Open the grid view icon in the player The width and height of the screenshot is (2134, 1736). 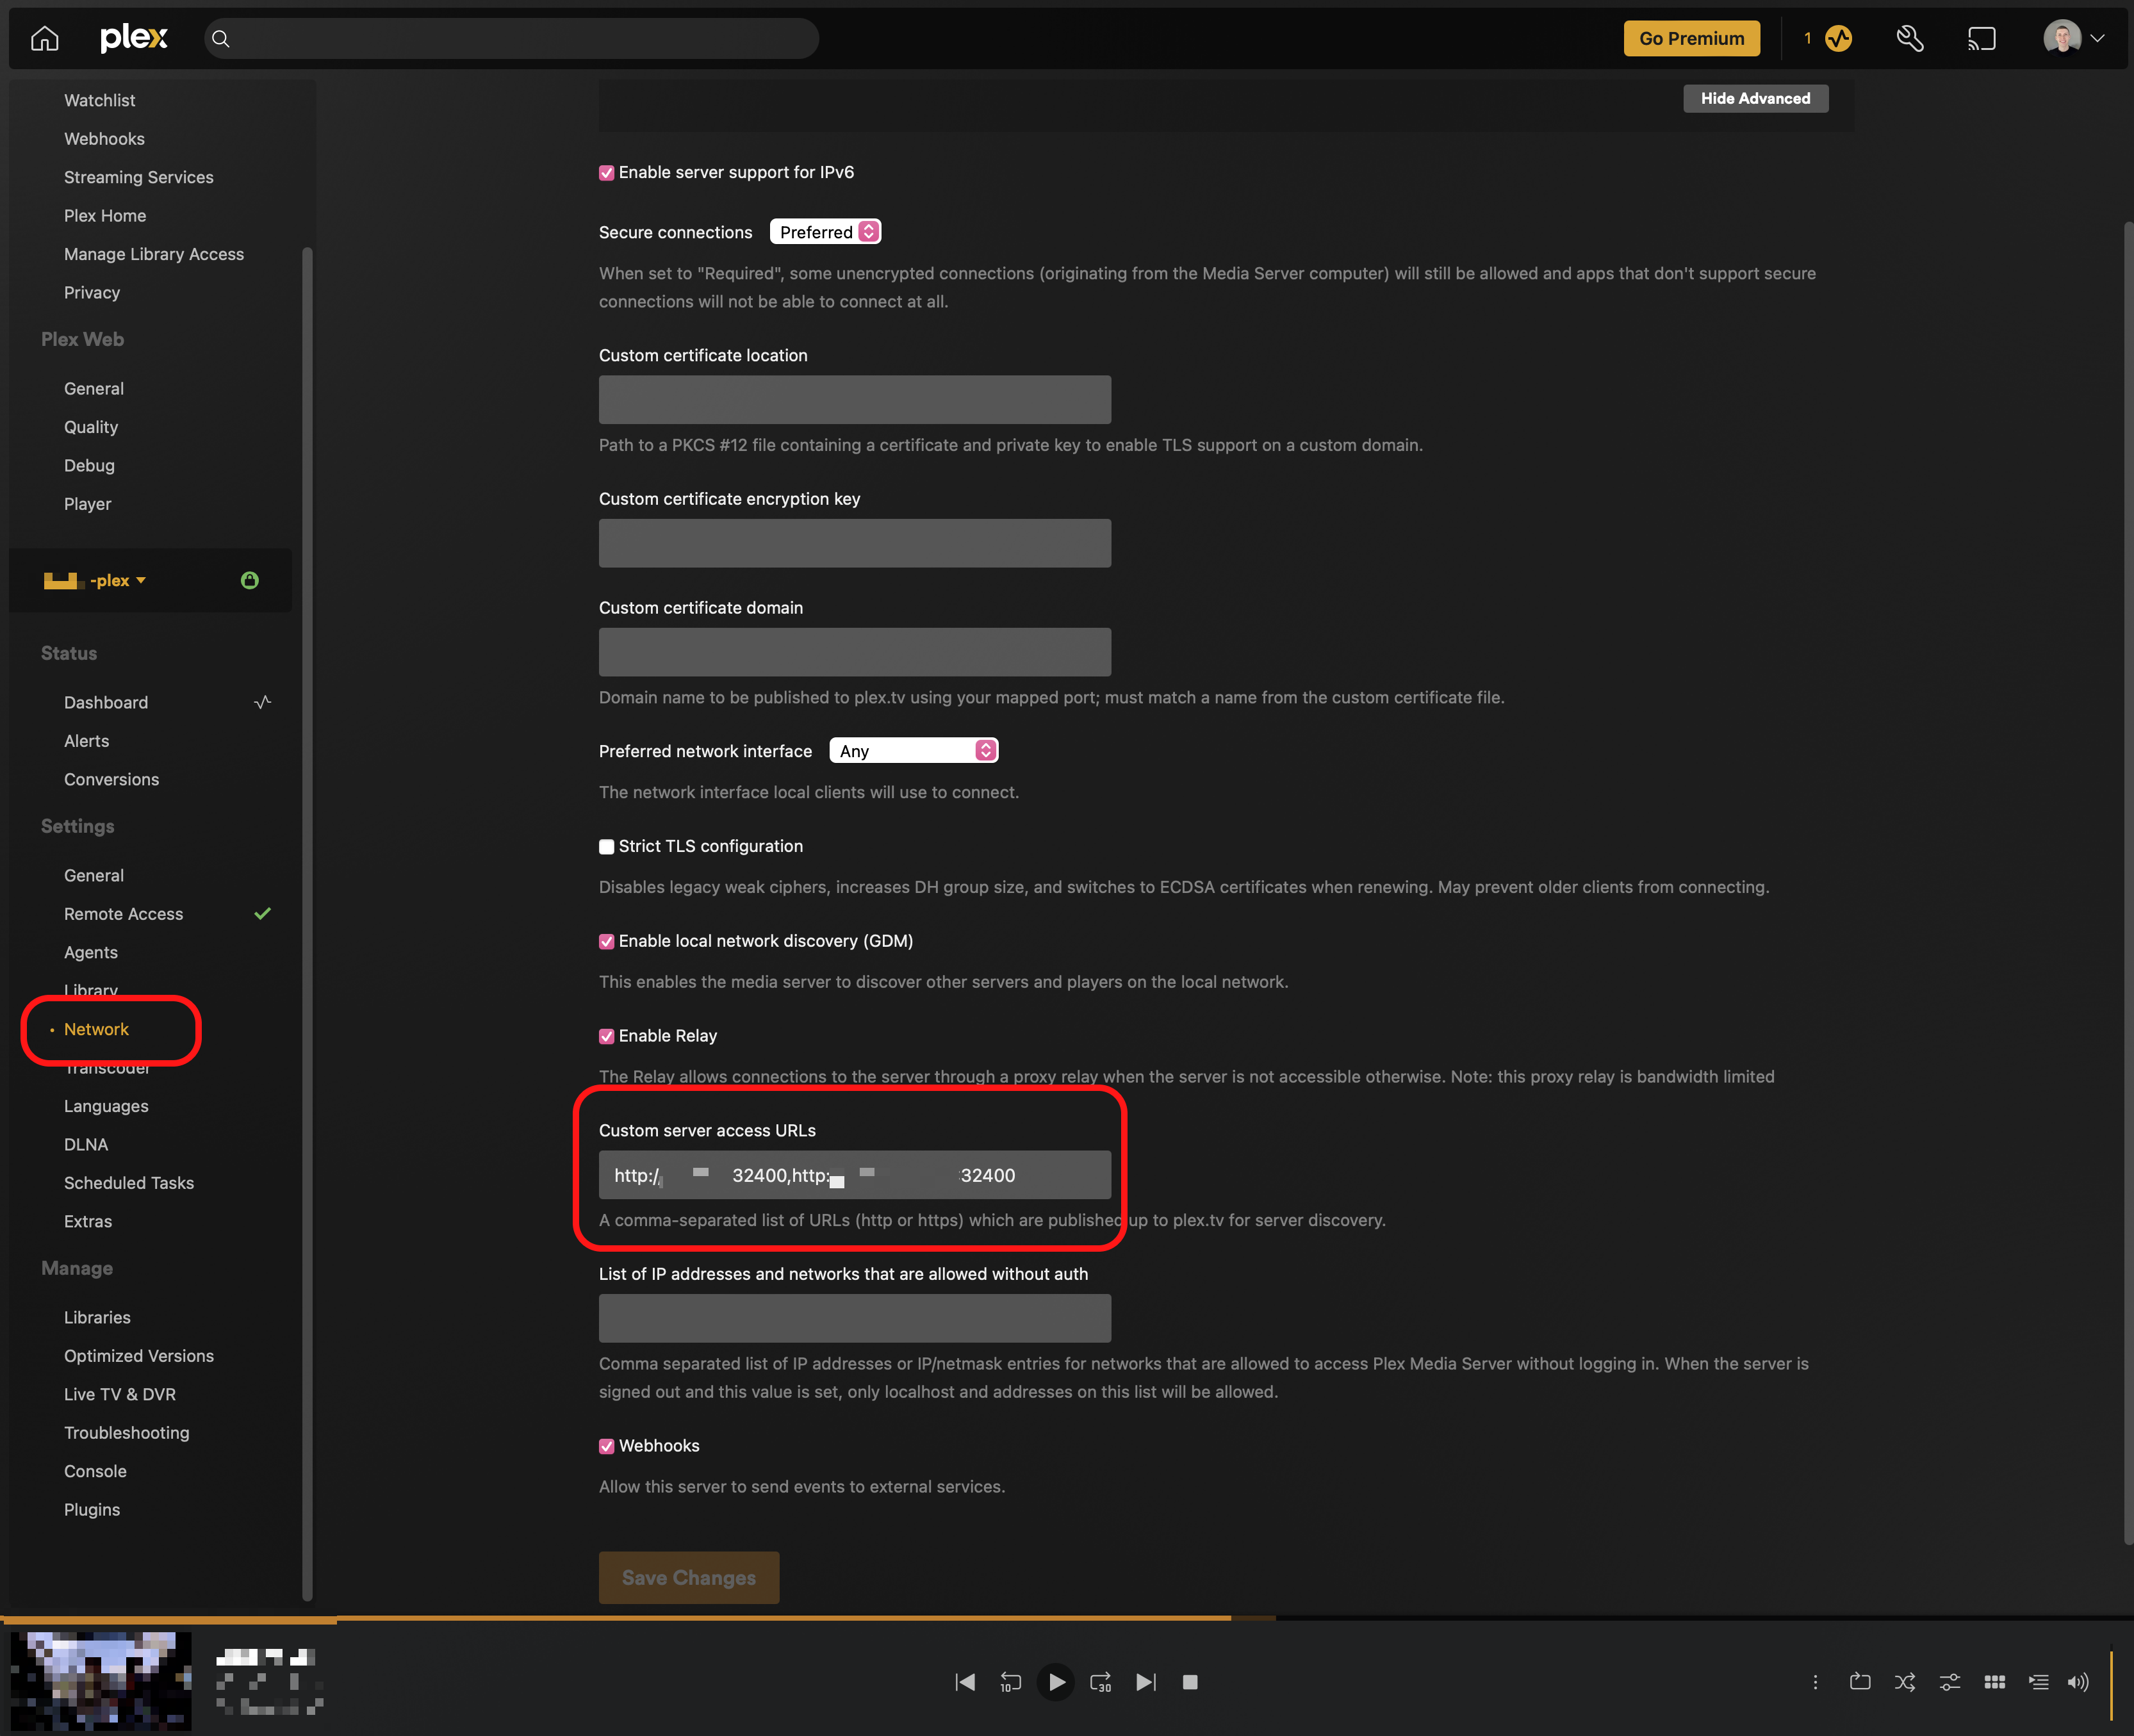coord(1995,1682)
